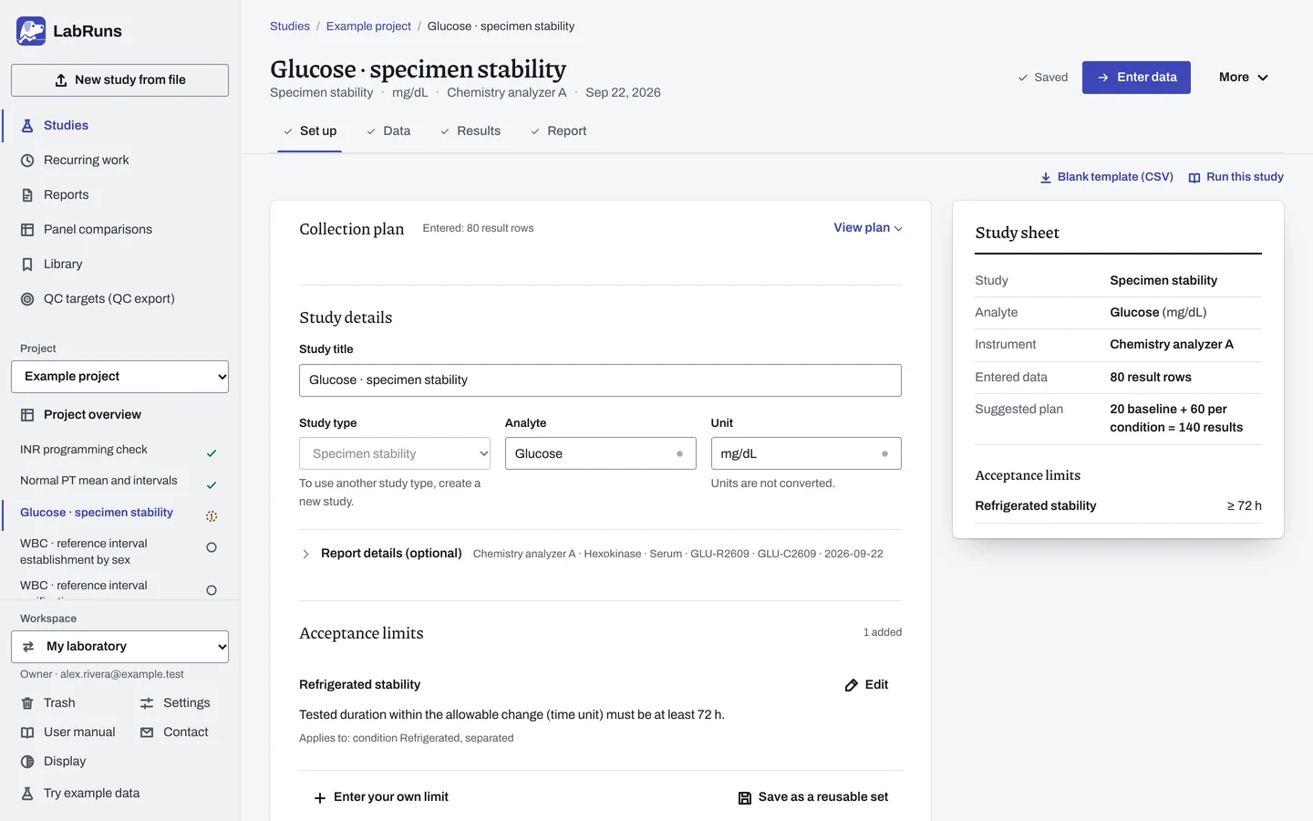Click the Studies breadcrumb link
The width and height of the screenshot is (1313, 821).
click(x=290, y=26)
